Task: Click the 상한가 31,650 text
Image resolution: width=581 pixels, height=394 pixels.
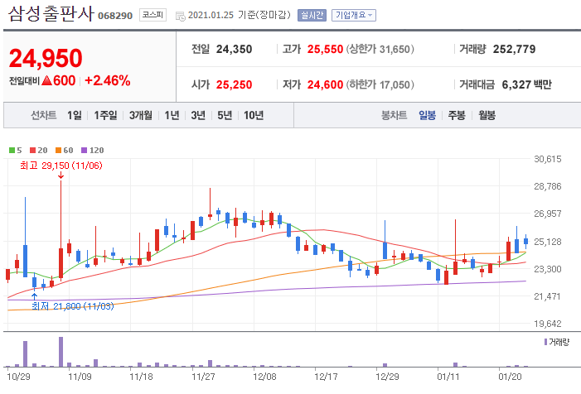Action: [x=380, y=49]
